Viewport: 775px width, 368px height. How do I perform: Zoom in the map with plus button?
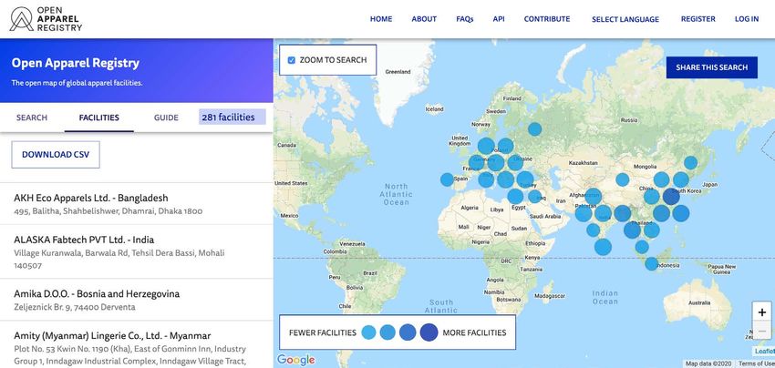[761, 312]
